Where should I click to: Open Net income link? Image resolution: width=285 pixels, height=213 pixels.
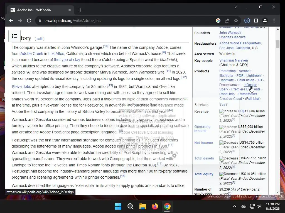tap(203, 143)
